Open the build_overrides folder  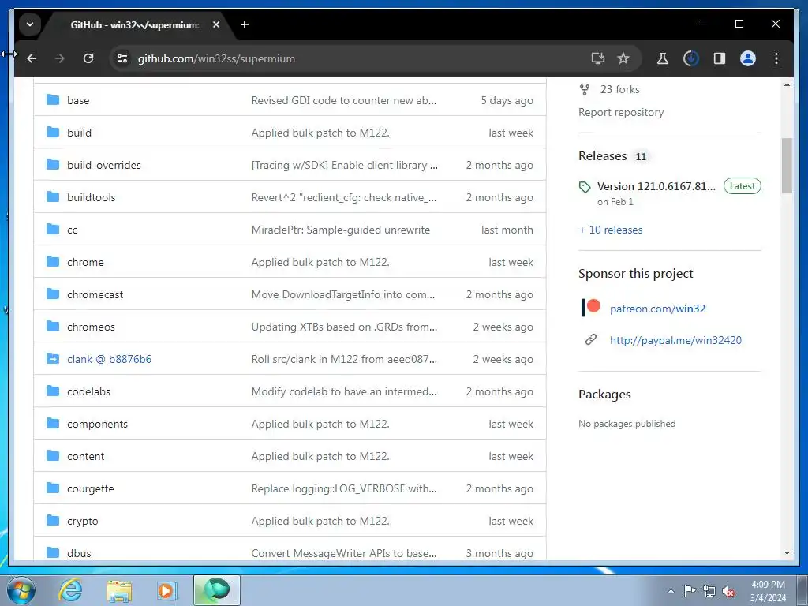(104, 166)
